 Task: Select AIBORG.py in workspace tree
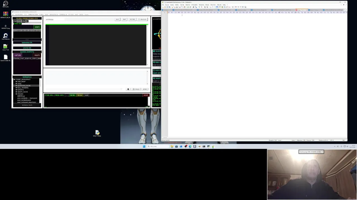(x=21, y=96)
